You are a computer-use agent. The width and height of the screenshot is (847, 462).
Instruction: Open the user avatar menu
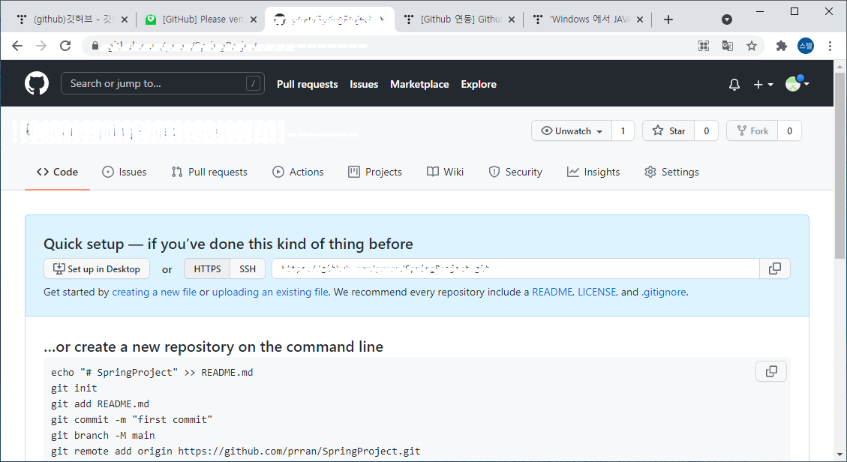coord(797,84)
